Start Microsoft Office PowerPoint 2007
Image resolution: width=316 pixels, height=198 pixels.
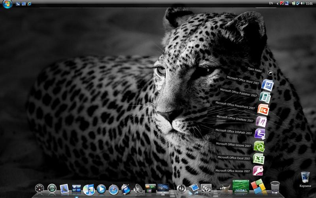pyautogui.click(x=263, y=109)
